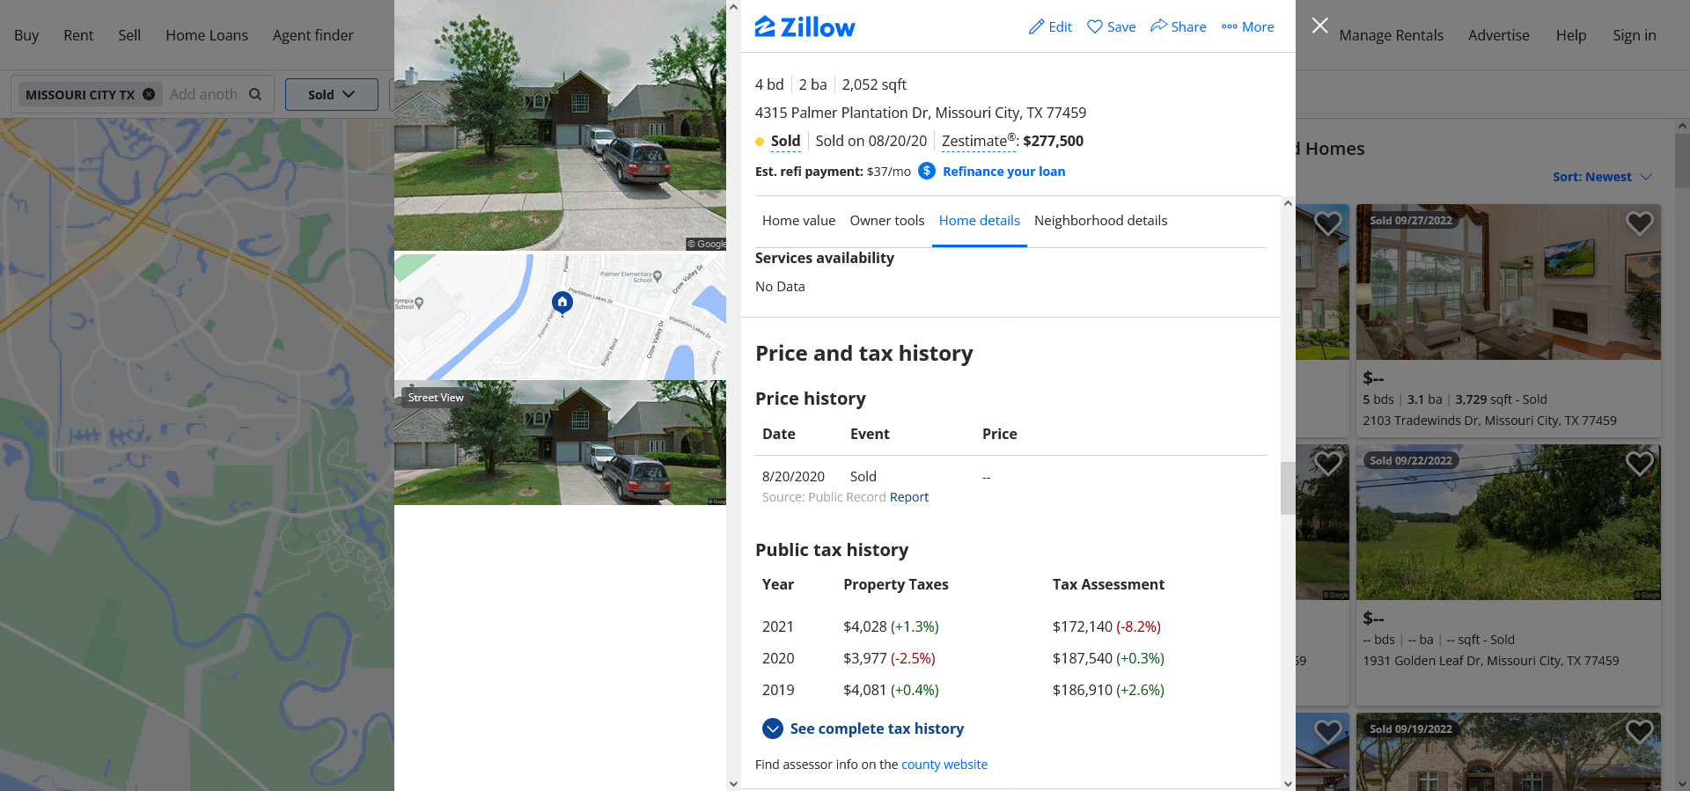
Task: Click the 2021 tax assessment $172,140
Action: [x=1083, y=626]
